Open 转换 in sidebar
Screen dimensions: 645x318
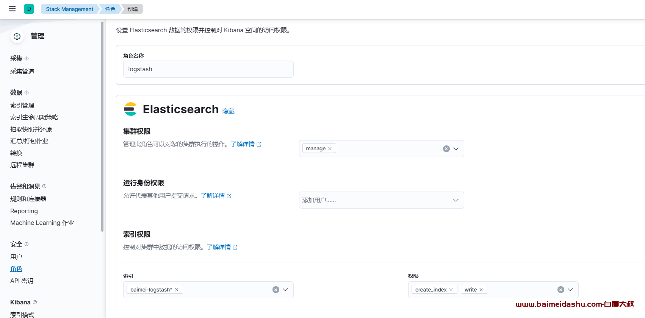[16, 153]
